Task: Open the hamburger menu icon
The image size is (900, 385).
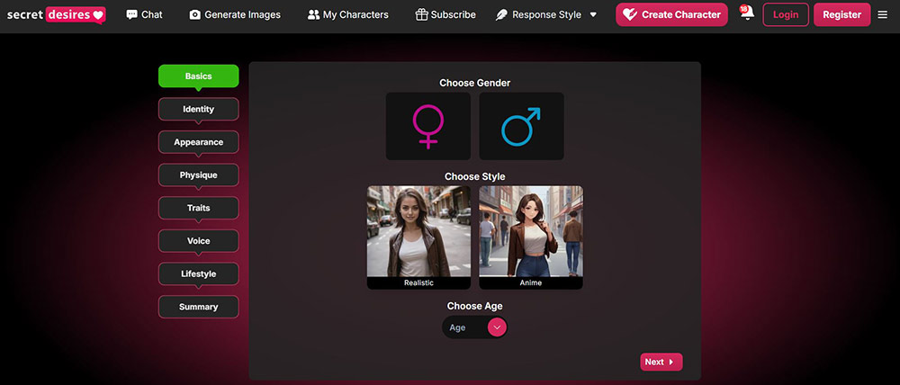Action: pyautogui.click(x=882, y=14)
